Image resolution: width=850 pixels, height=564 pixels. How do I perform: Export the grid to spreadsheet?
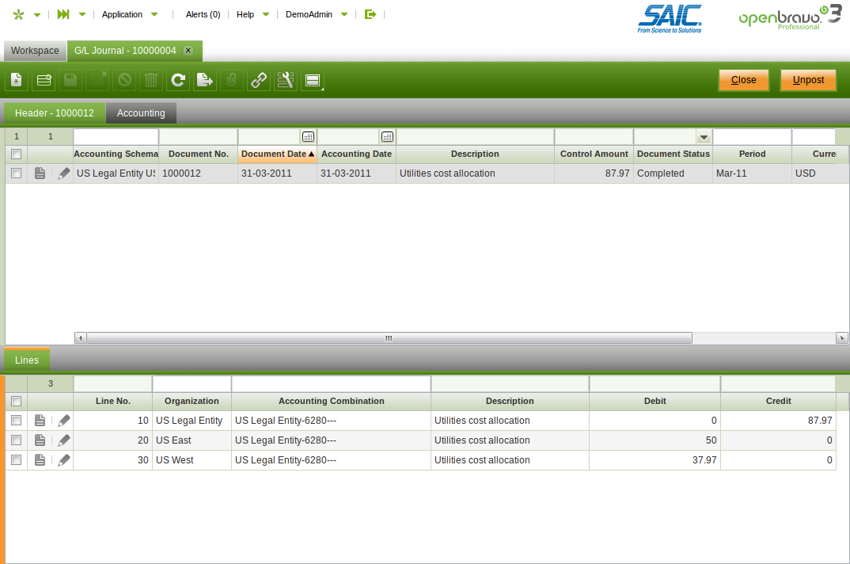click(205, 80)
